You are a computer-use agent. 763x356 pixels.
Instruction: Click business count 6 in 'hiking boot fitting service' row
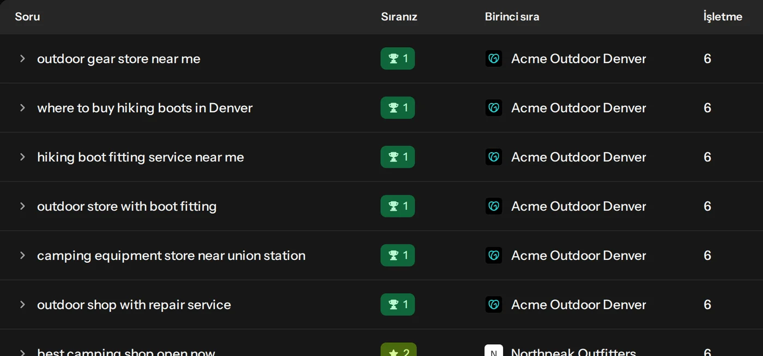[707, 157]
